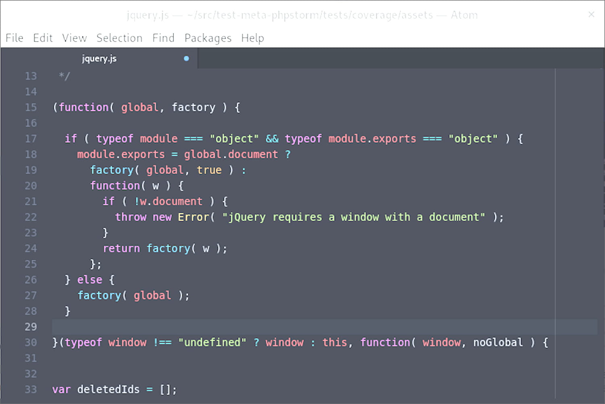This screenshot has width=605, height=404.
Task: Click the window title showing jquery.js path
Action: coord(302,15)
